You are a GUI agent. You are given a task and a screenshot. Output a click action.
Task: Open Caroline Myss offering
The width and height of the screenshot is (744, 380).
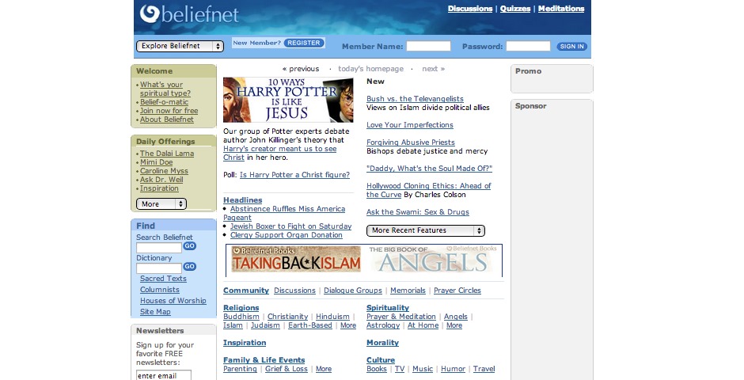pyautogui.click(x=164, y=171)
